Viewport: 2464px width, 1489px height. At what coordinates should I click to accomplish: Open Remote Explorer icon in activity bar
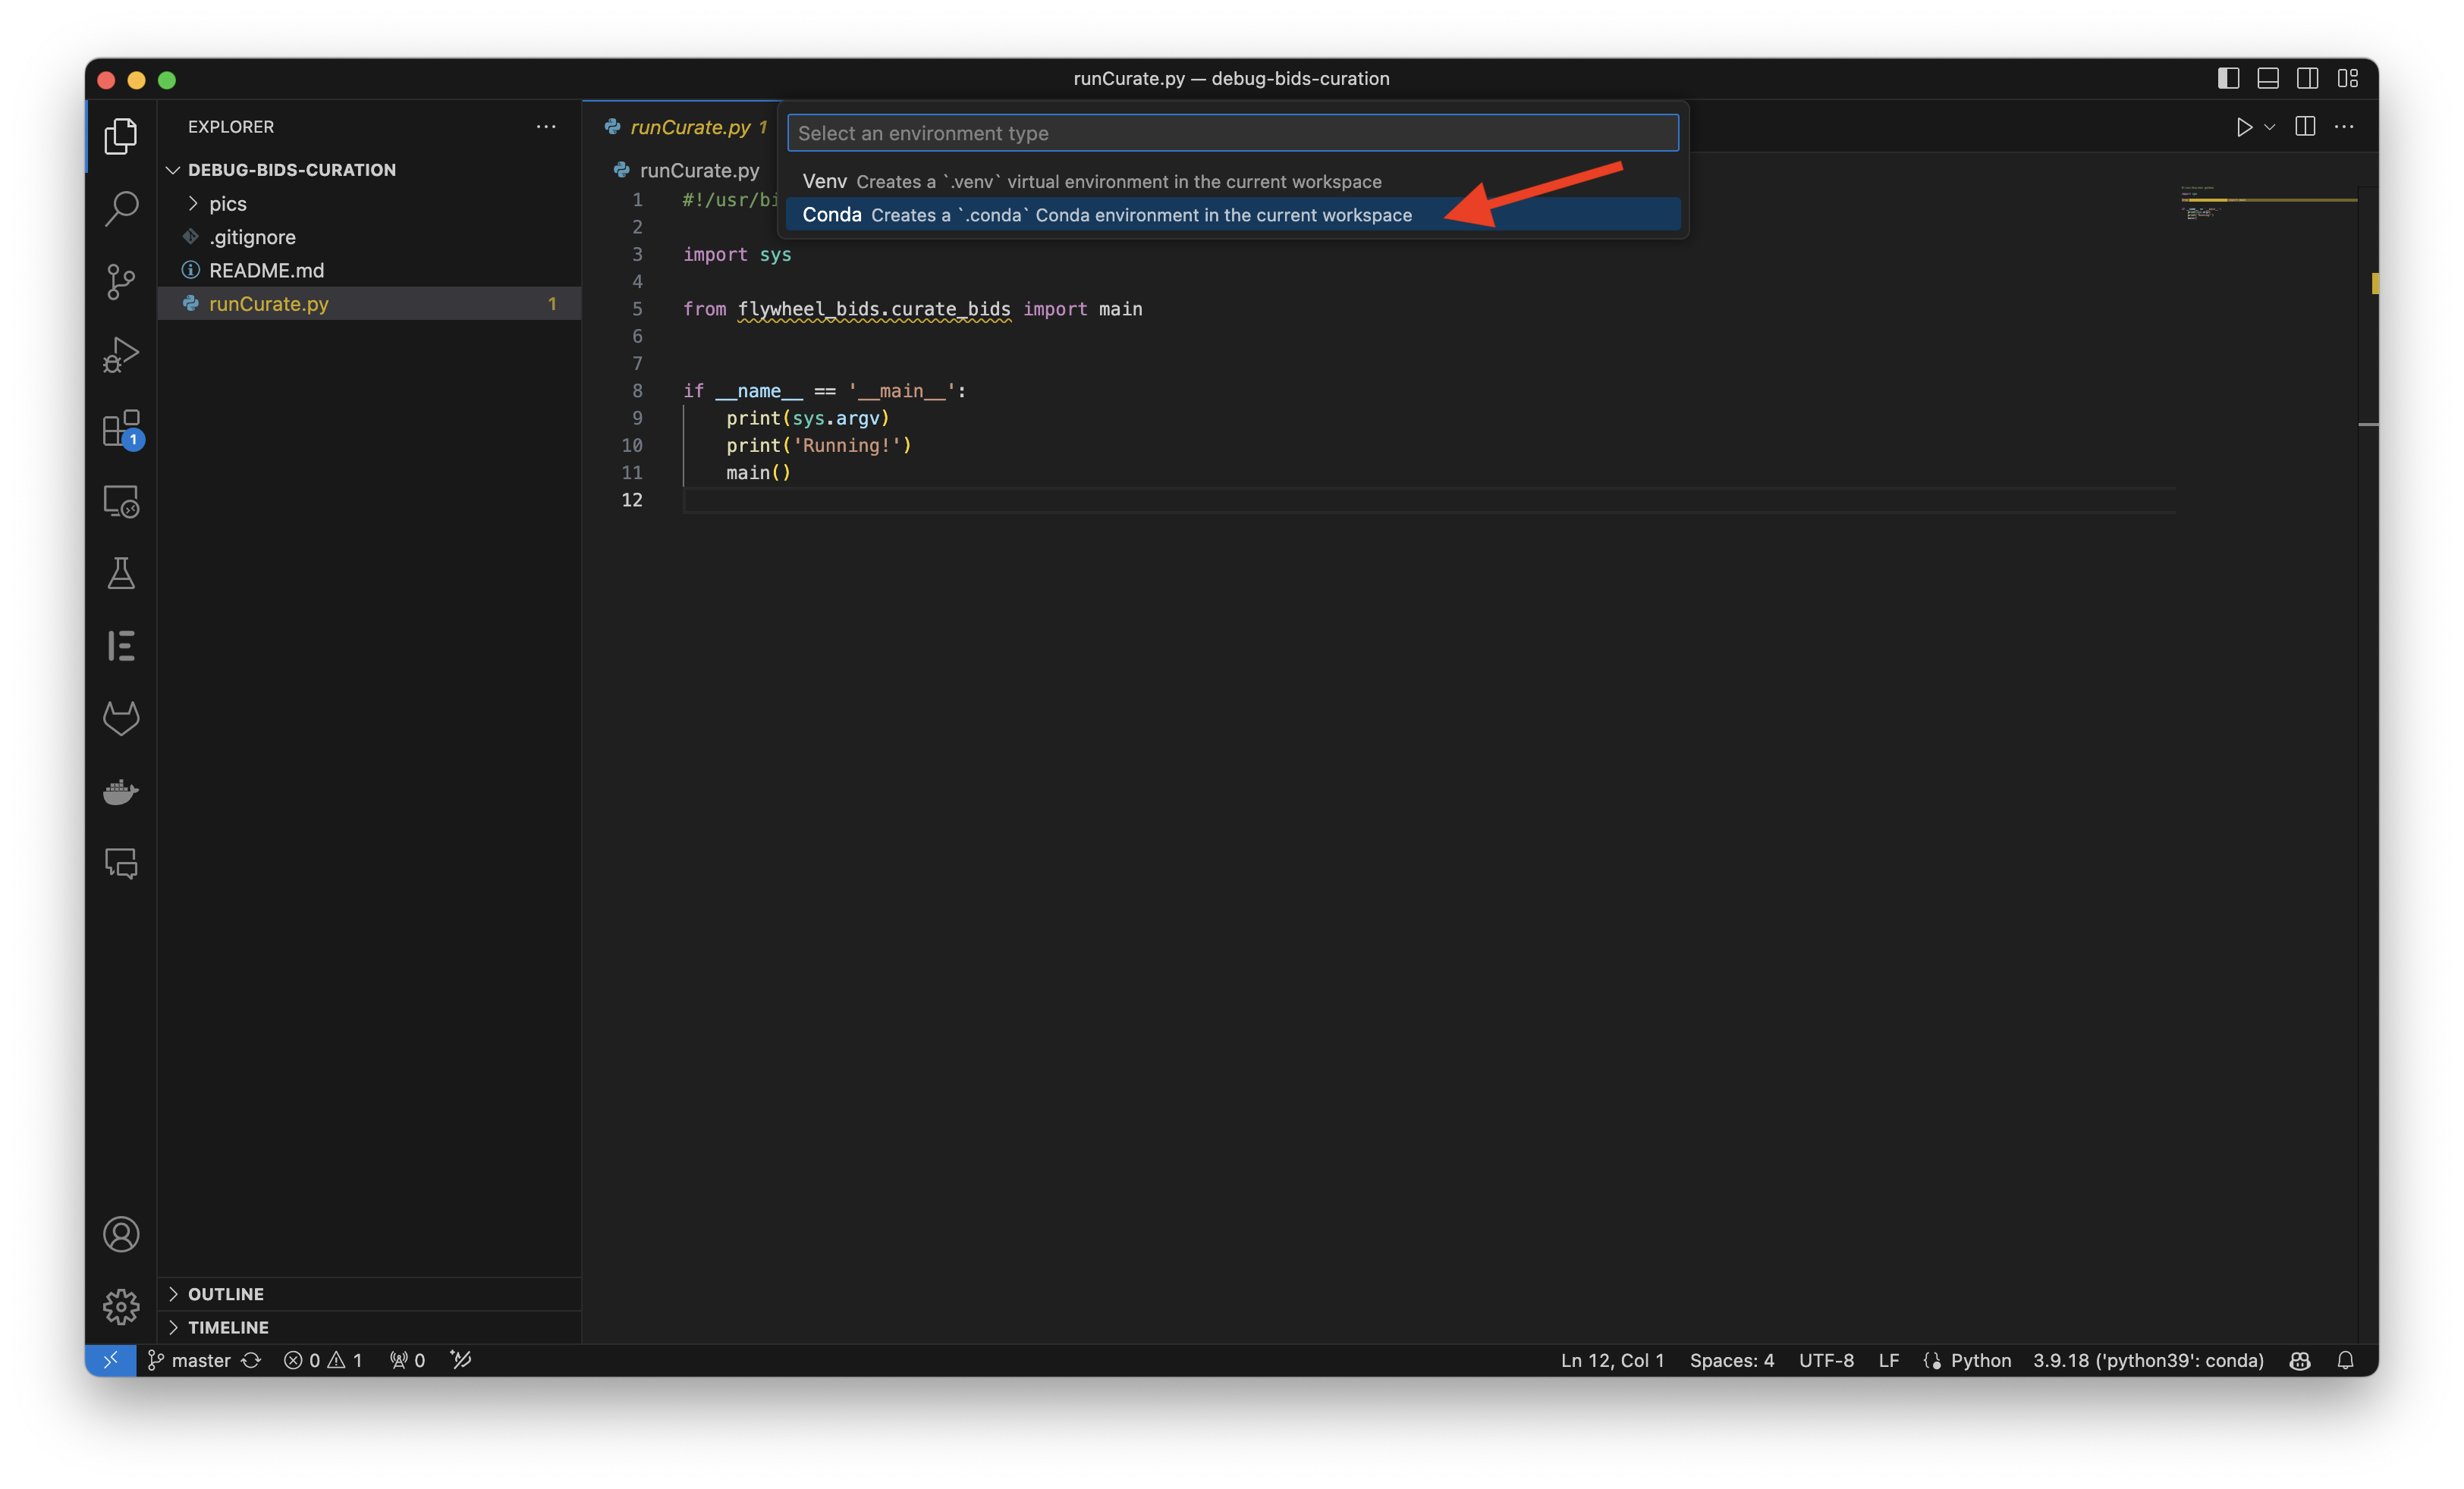pyautogui.click(x=121, y=500)
